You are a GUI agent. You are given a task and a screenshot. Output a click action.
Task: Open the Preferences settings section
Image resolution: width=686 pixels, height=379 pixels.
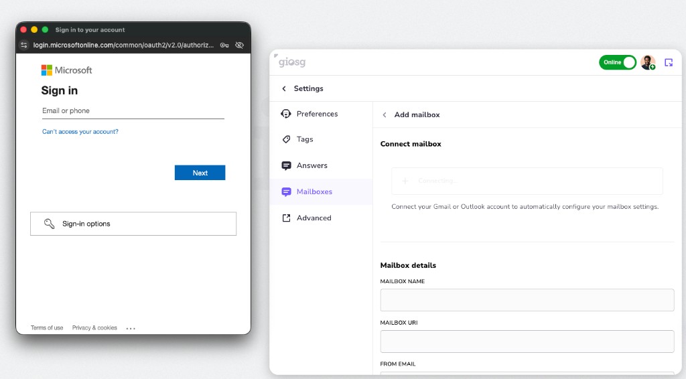[321, 114]
